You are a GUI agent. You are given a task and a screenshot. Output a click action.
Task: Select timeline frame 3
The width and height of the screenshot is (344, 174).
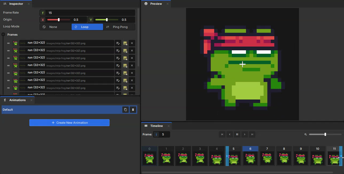[x=200, y=156]
